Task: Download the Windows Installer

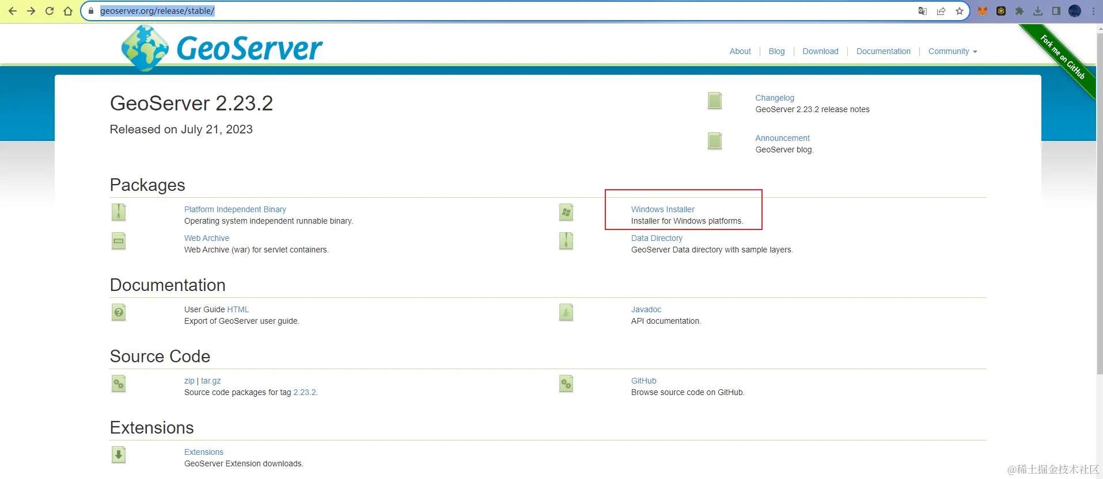Action: pos(662,209)
